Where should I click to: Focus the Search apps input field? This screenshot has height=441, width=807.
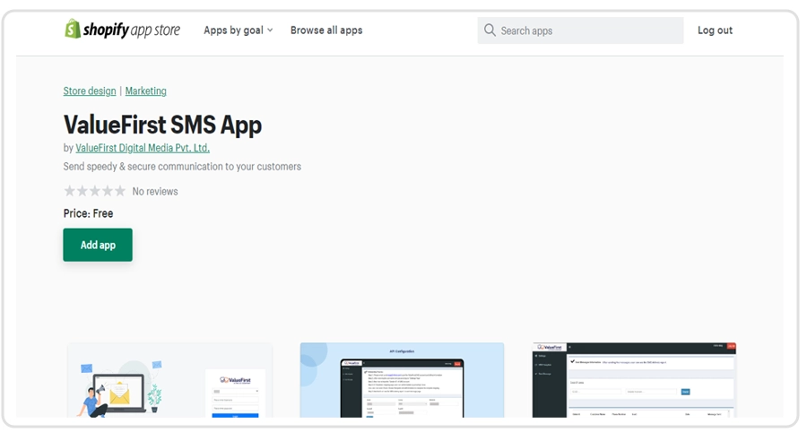point(587,30)
